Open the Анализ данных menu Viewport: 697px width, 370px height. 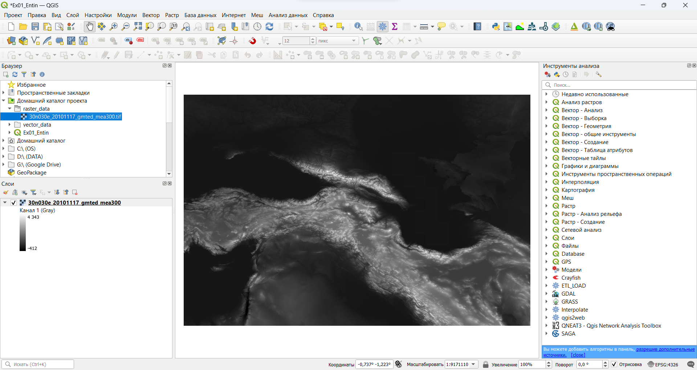click(288, 15)
